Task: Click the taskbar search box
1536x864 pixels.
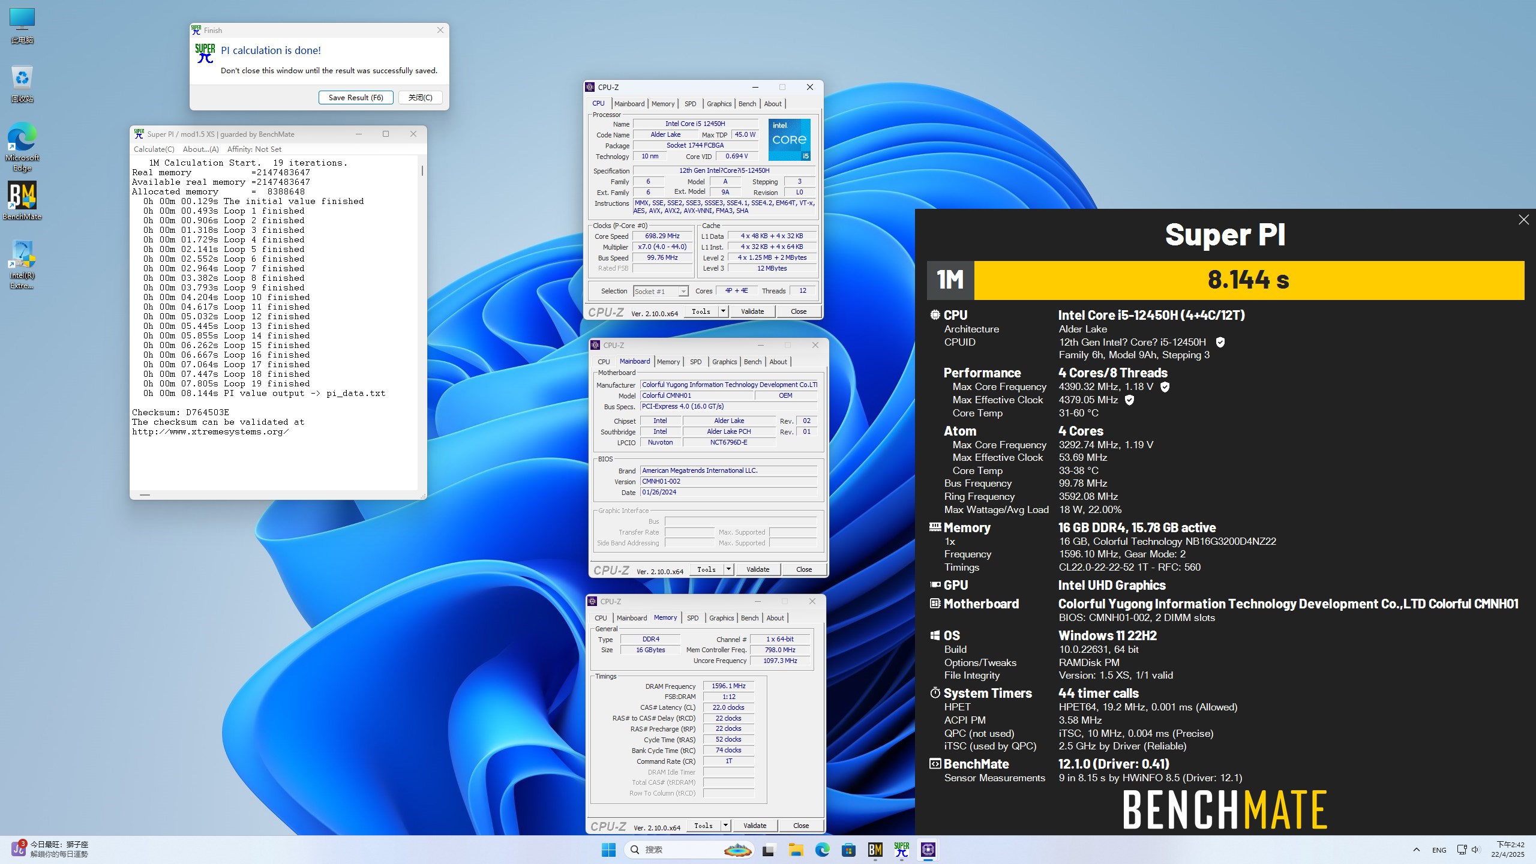Action: [689, 850]
